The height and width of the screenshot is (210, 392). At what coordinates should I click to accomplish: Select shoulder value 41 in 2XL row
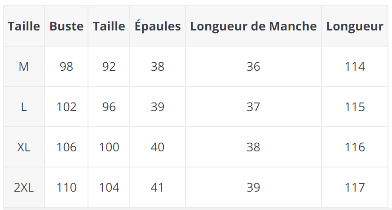(158, 188)
